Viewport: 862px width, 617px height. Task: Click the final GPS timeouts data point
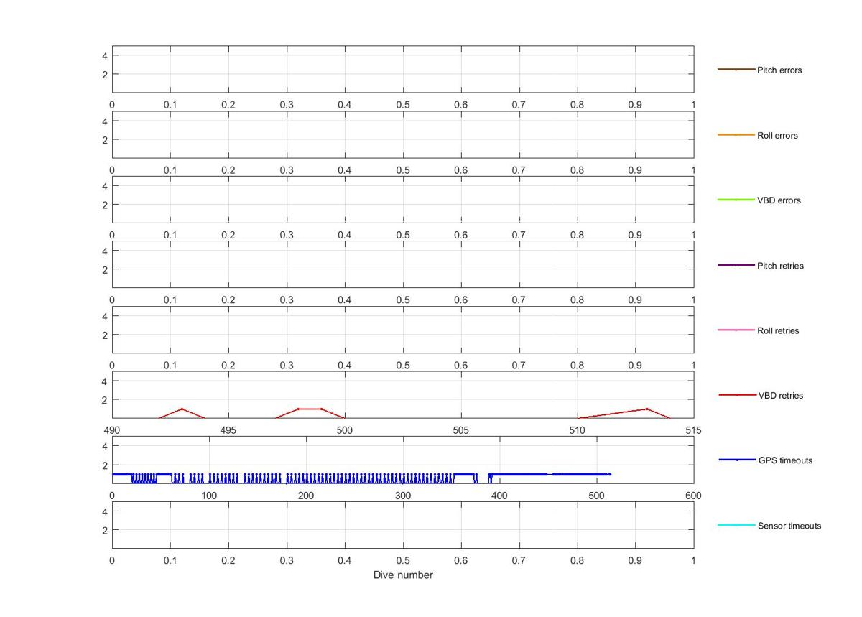pos(610,474)
